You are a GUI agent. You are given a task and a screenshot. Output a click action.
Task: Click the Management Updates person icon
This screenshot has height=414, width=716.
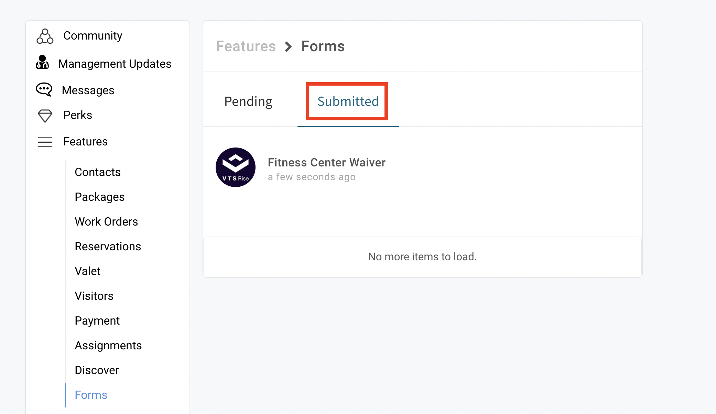[x=42, y=63]
